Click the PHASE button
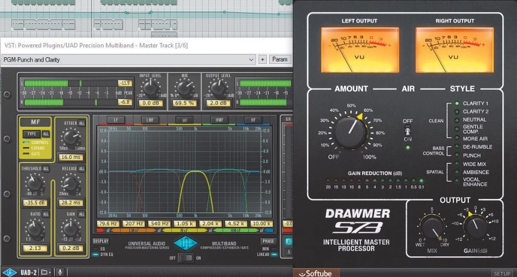 coord(269,241)
